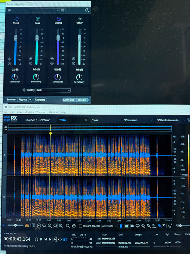
Task: Select the Time selection tool
Action: click(x=121, y=226)
